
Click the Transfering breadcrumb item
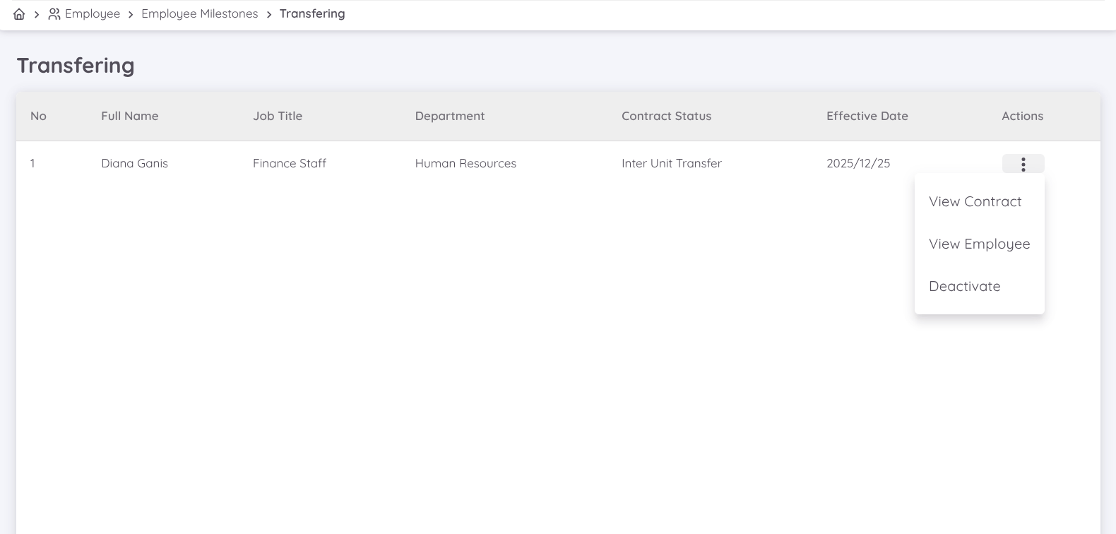pyautogui.click(x=312, y=14)
